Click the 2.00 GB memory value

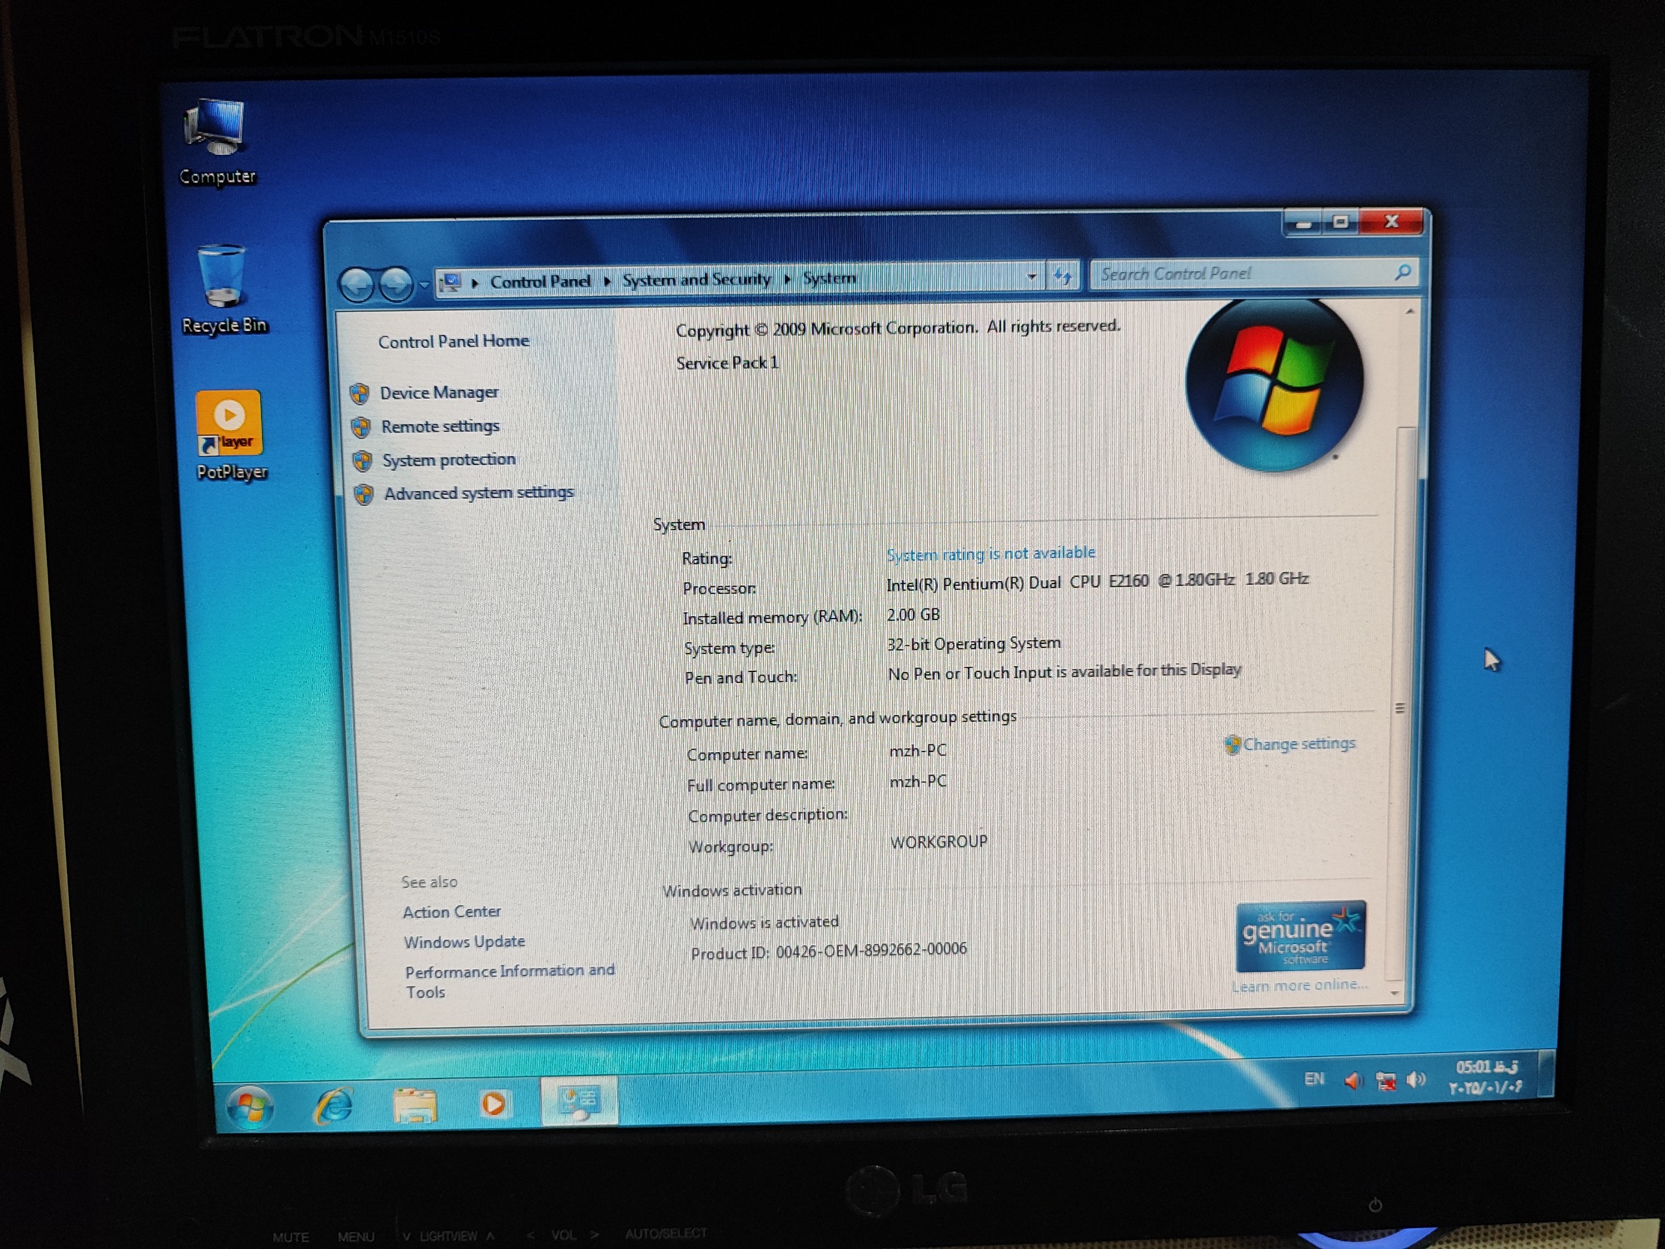[x=913, y=614]
